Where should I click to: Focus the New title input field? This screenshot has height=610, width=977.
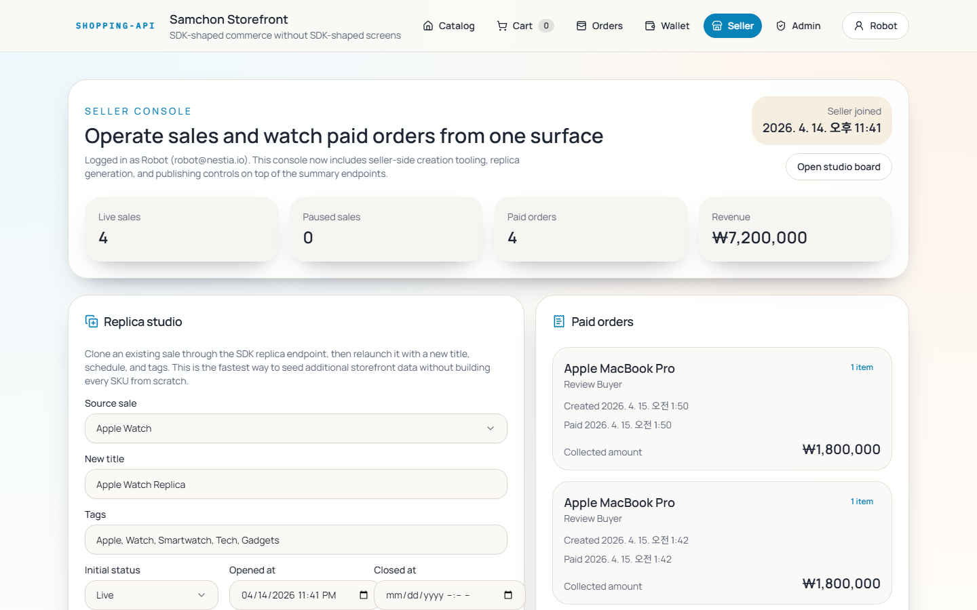click(x=296, y=485)
